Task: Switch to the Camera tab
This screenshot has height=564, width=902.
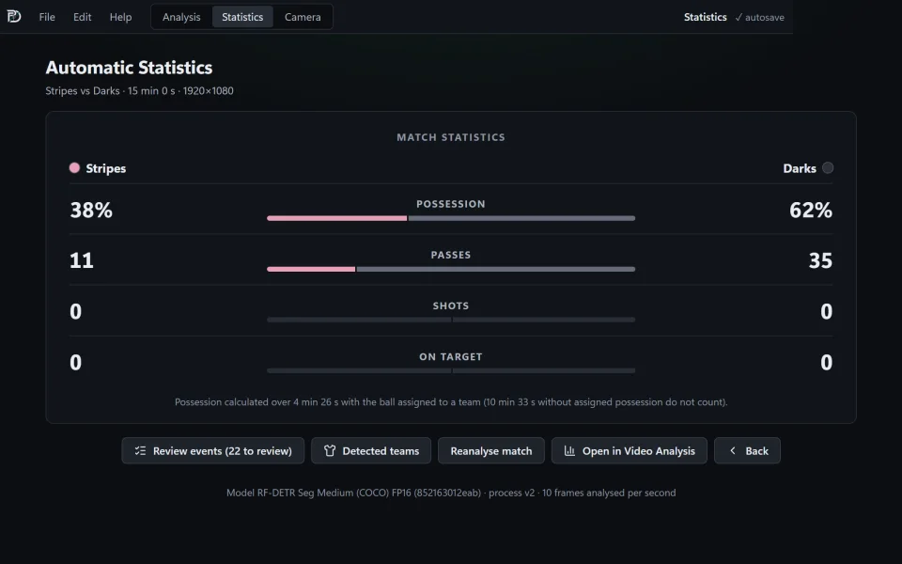Action: coord(303,17)
